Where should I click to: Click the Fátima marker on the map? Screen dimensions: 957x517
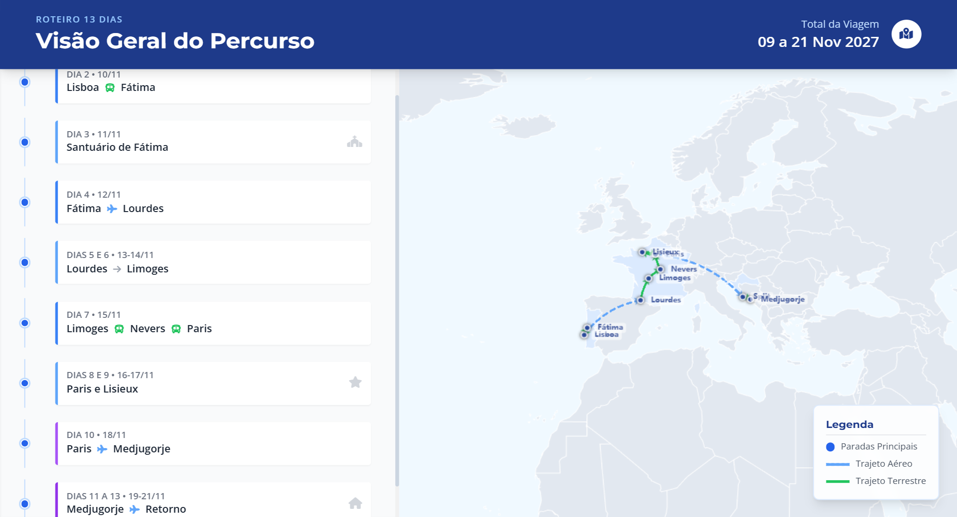pos(587,327)
